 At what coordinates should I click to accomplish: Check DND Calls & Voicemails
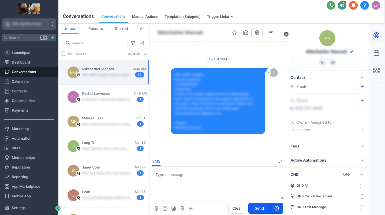tap(362, 197)
